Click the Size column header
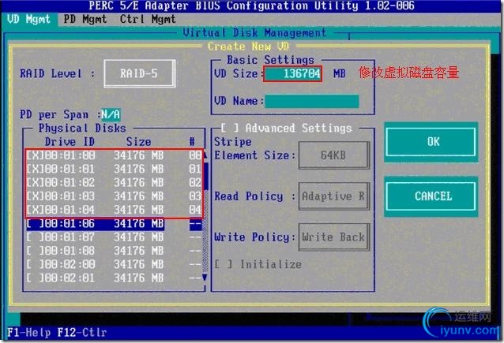Screen dimensions: 504x343 (x=138, y=142)
